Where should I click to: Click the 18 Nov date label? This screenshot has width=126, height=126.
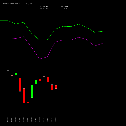point(7,120)
